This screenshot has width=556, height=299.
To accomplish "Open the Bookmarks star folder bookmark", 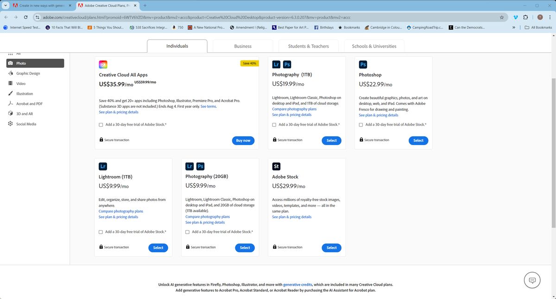I will (349, 27).
